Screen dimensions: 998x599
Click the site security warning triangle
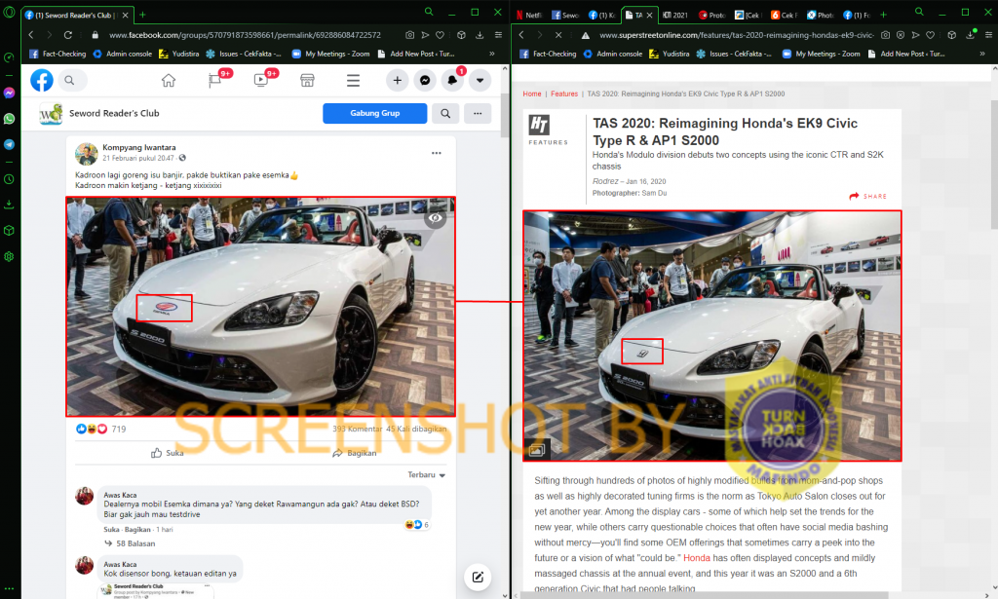pyautogui.click(x=585, y=36)
